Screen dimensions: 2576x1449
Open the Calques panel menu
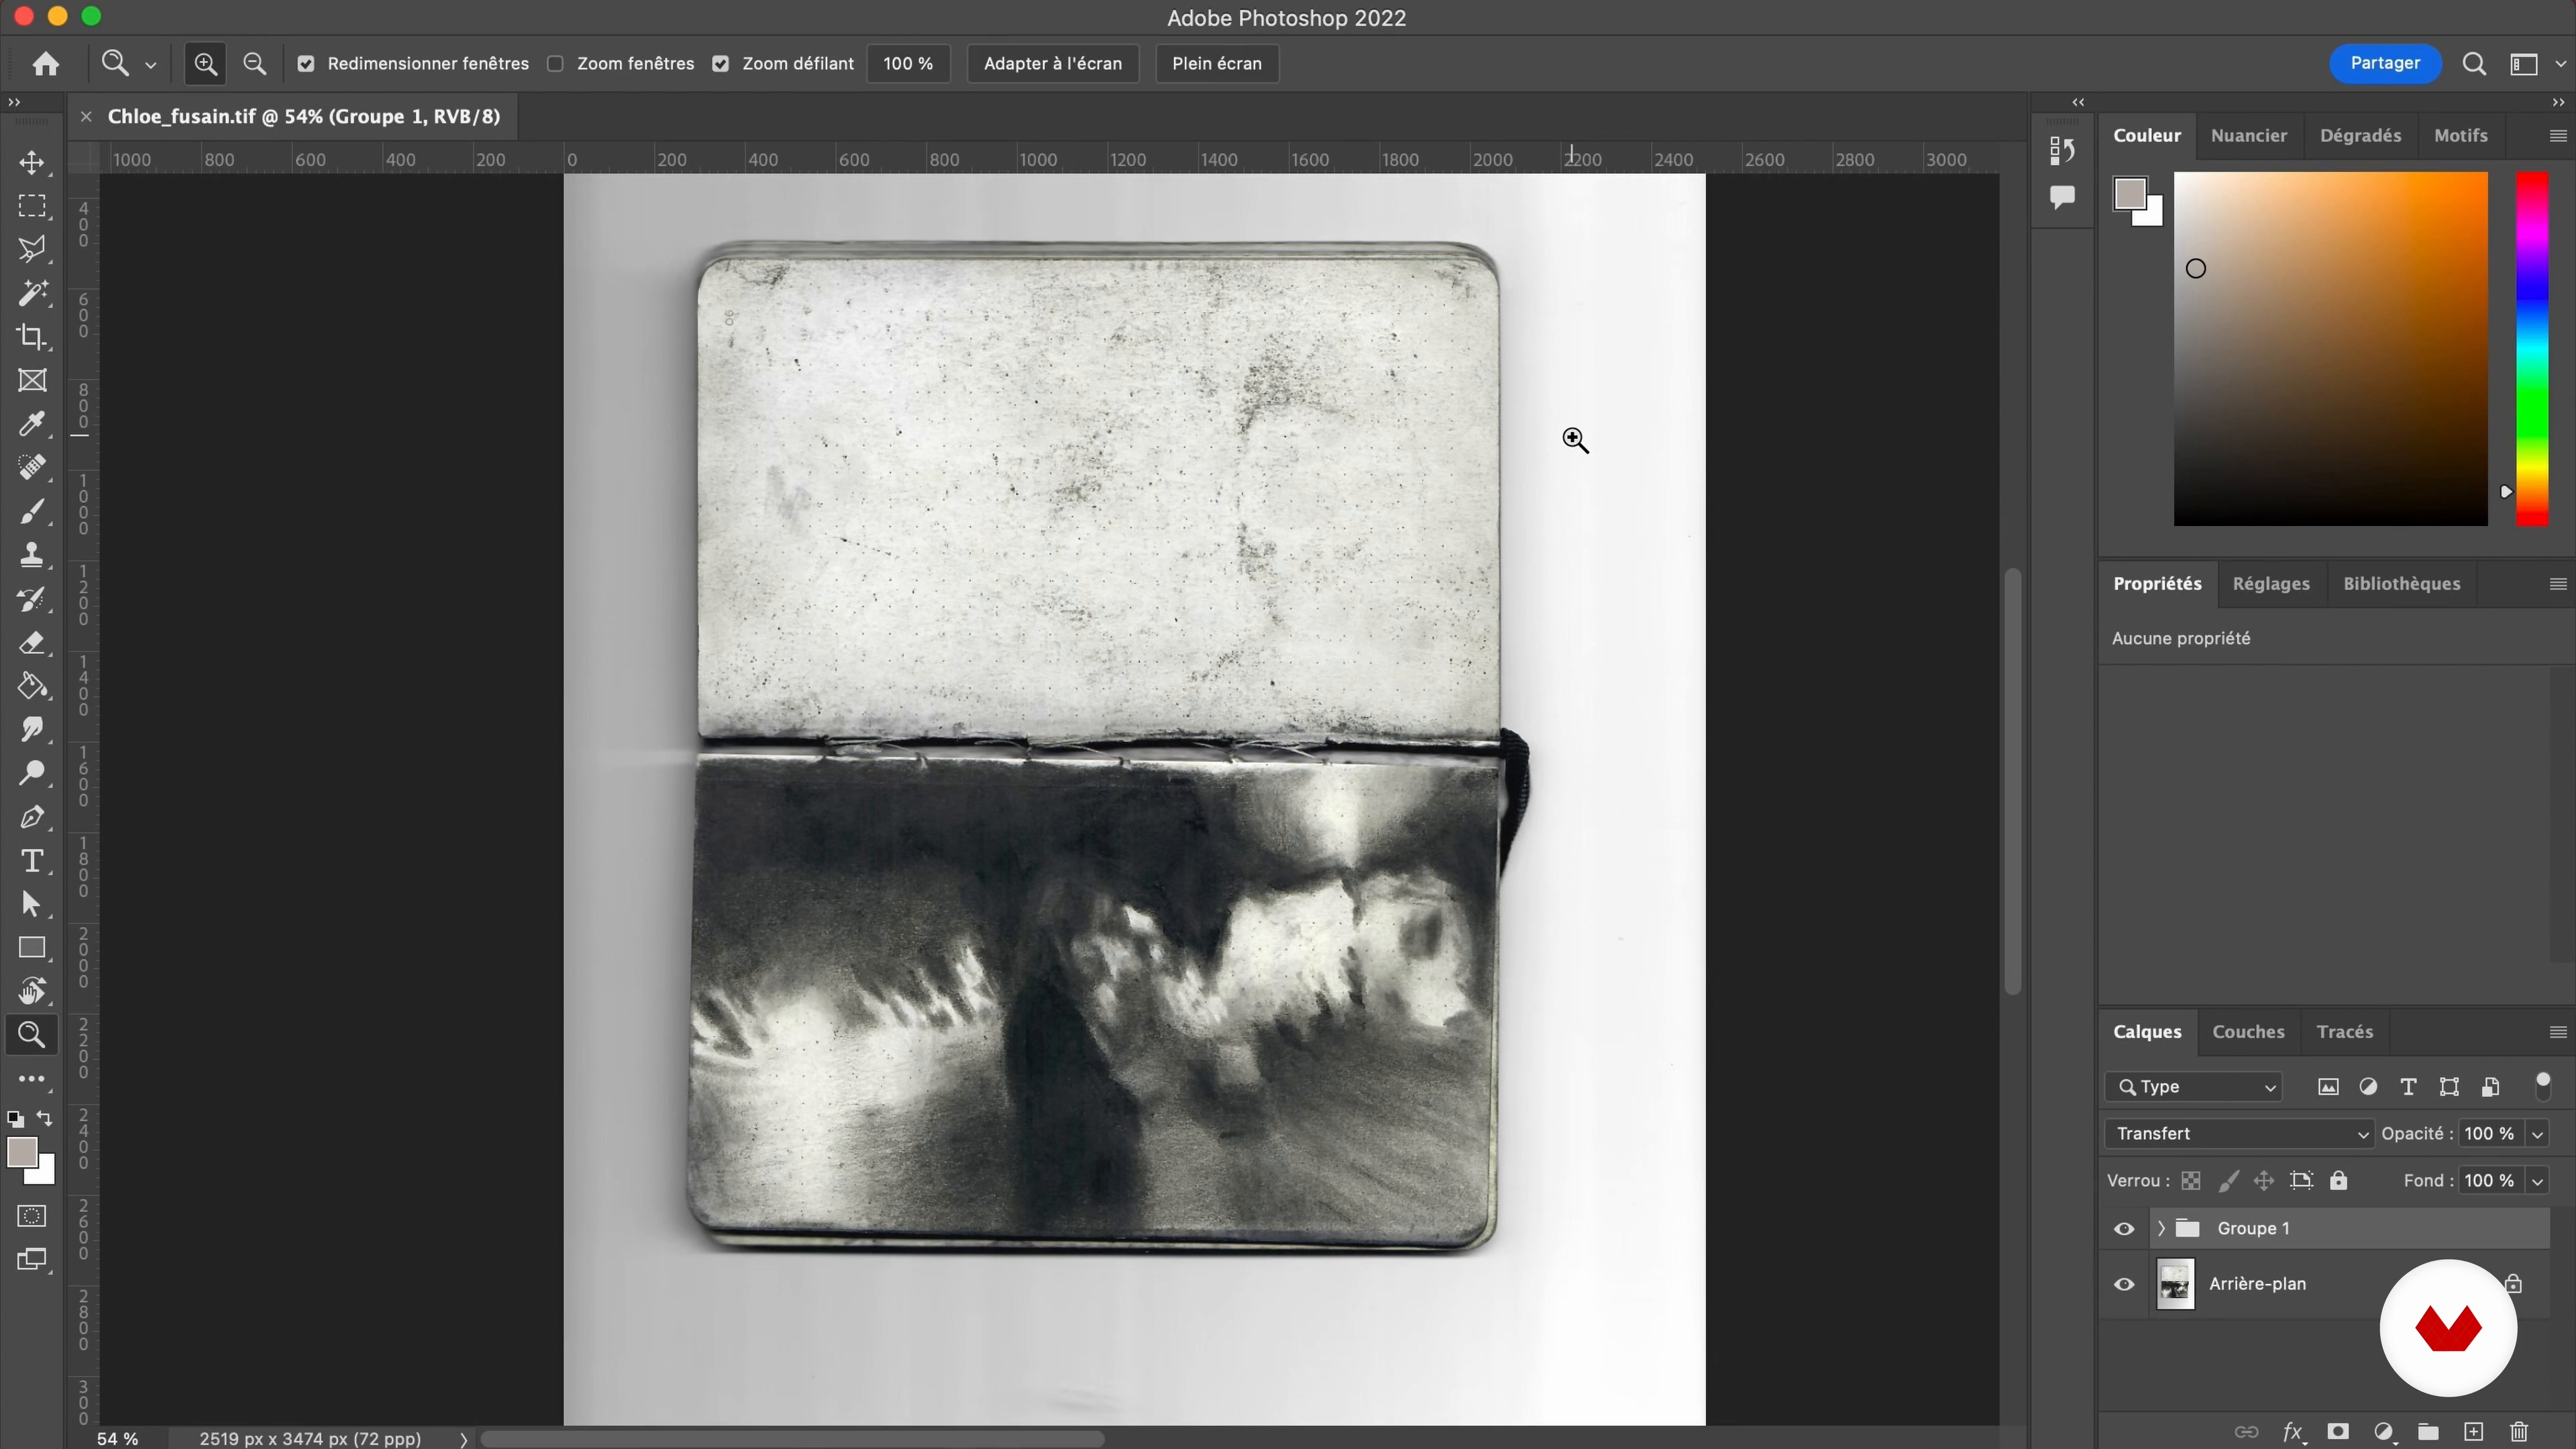tap(2558, 1032)
